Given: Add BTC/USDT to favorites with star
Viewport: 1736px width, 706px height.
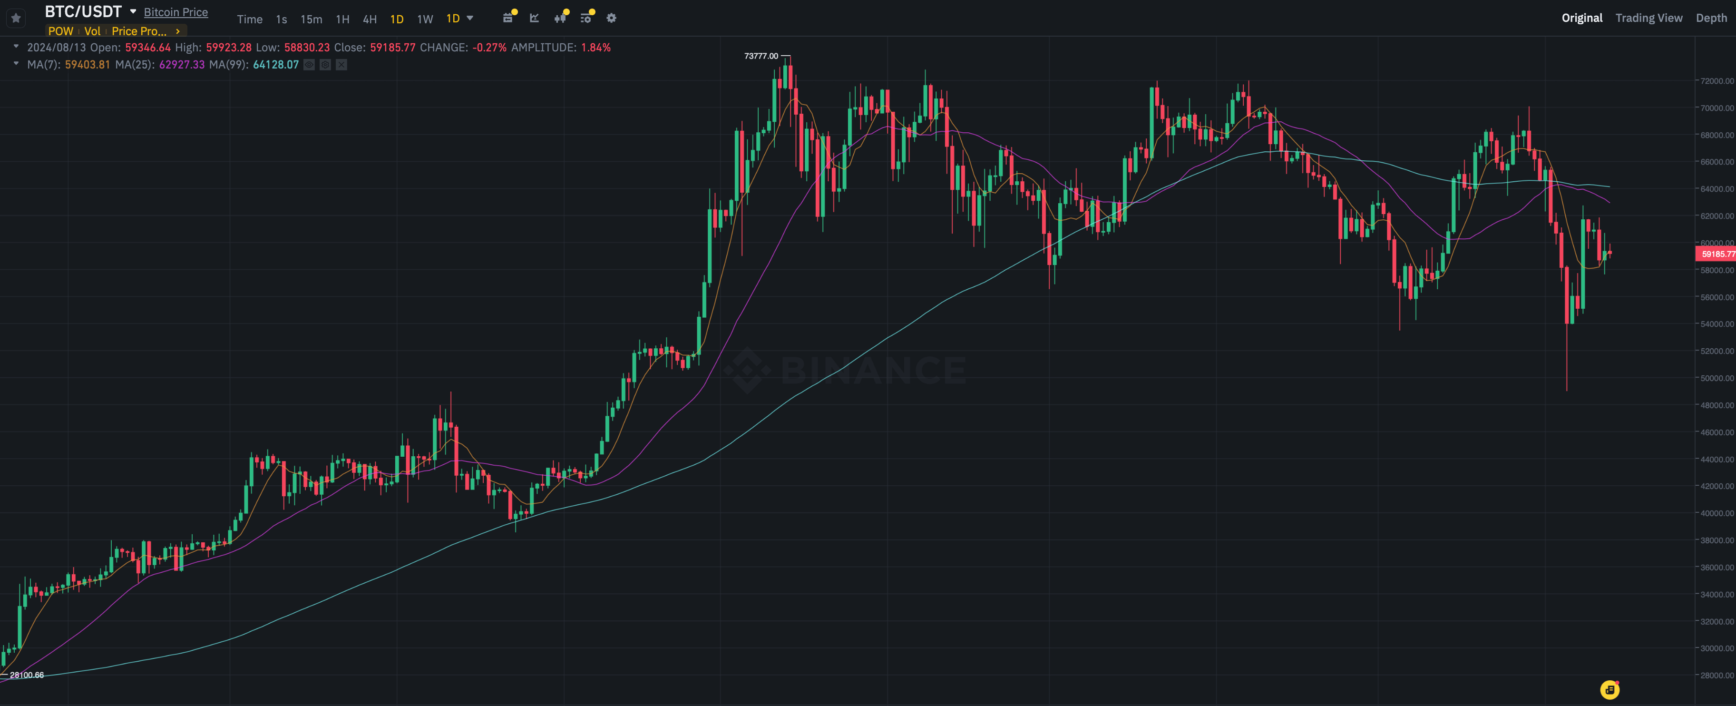Looking at the screenshot, I should coord(16,18).
